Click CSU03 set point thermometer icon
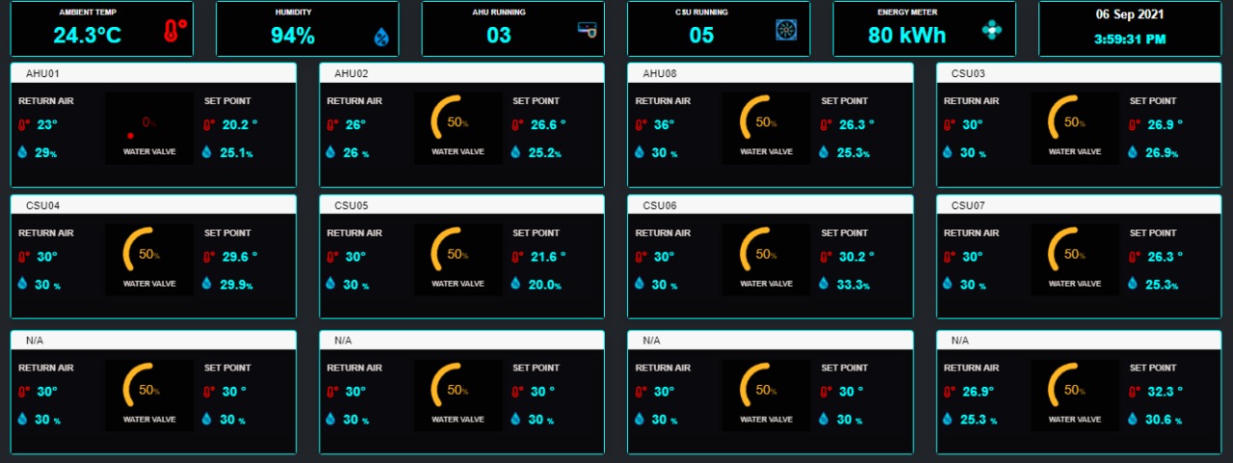Image resolution: width=1233 pixels, height=463 pixels. coord(1137,125)
